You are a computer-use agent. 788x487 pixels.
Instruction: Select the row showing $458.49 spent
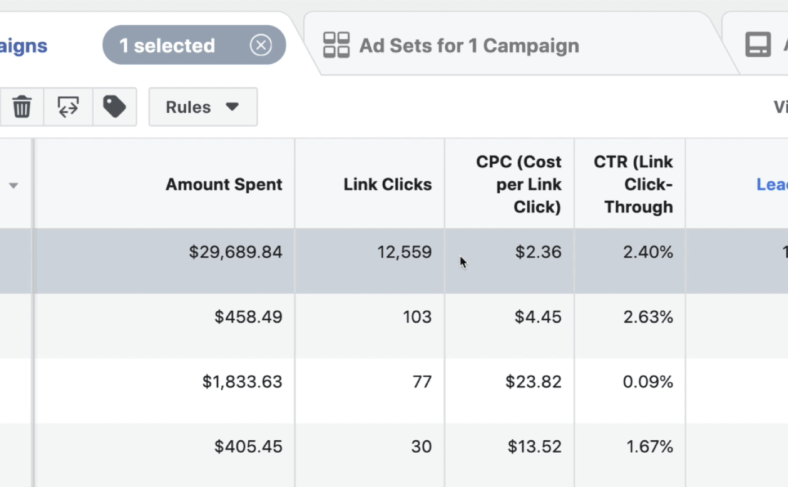click(x=248, y=316)
